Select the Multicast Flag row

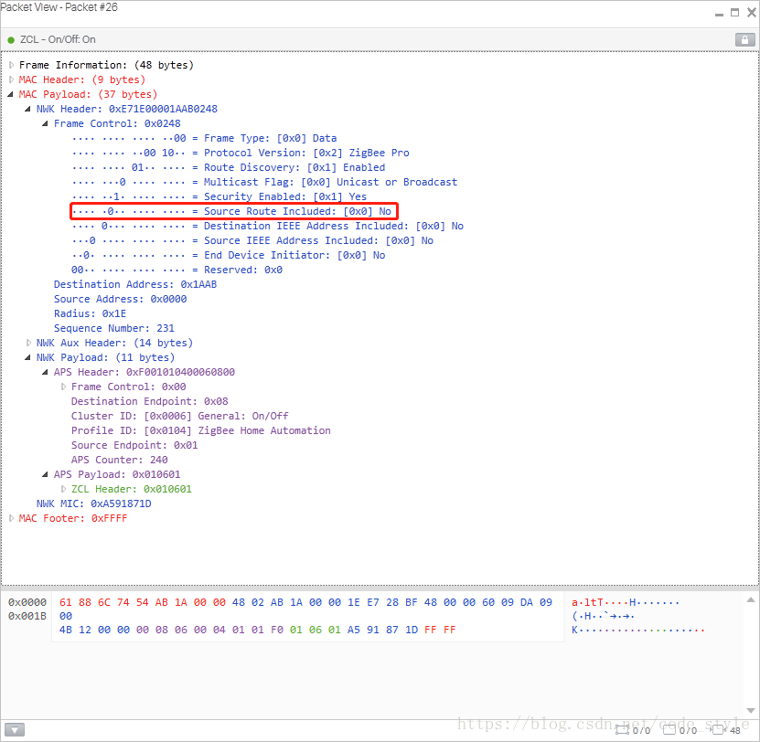tap(264, 182)
